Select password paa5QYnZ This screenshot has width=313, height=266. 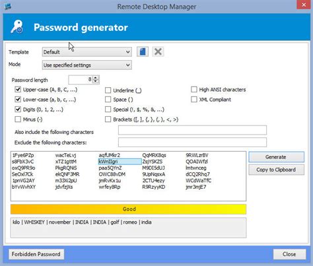click(x=110, y=168)
